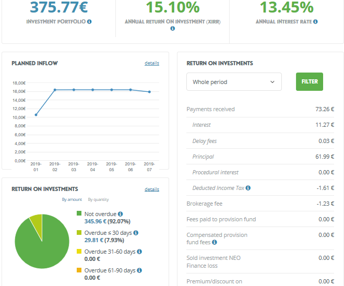Open details link for Planned Inflow

coord(152,63)
